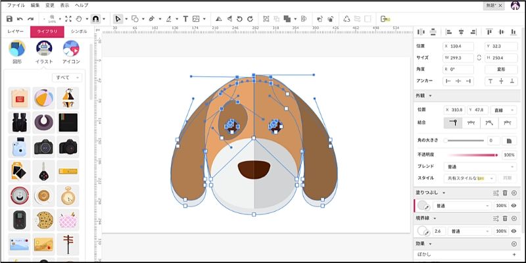The width and height of the screenshot is (526, 263).
Task: Click the Rotate clockwise icon
Action: 250,19
